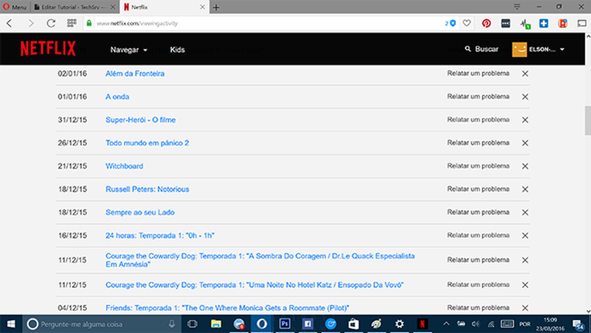Click the Cortana search box
Screen dimensions: 591x333
pyautogui.click(x=102, y=324)
